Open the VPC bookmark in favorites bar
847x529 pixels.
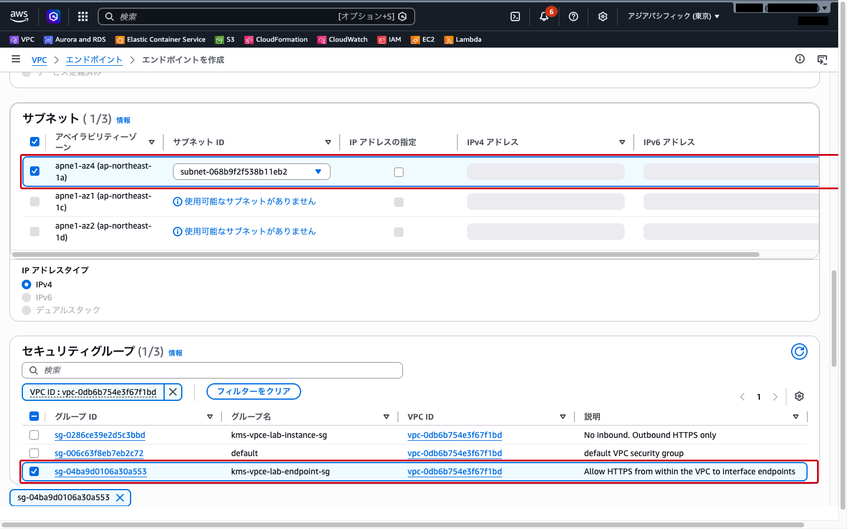click(x=22, y=39)
